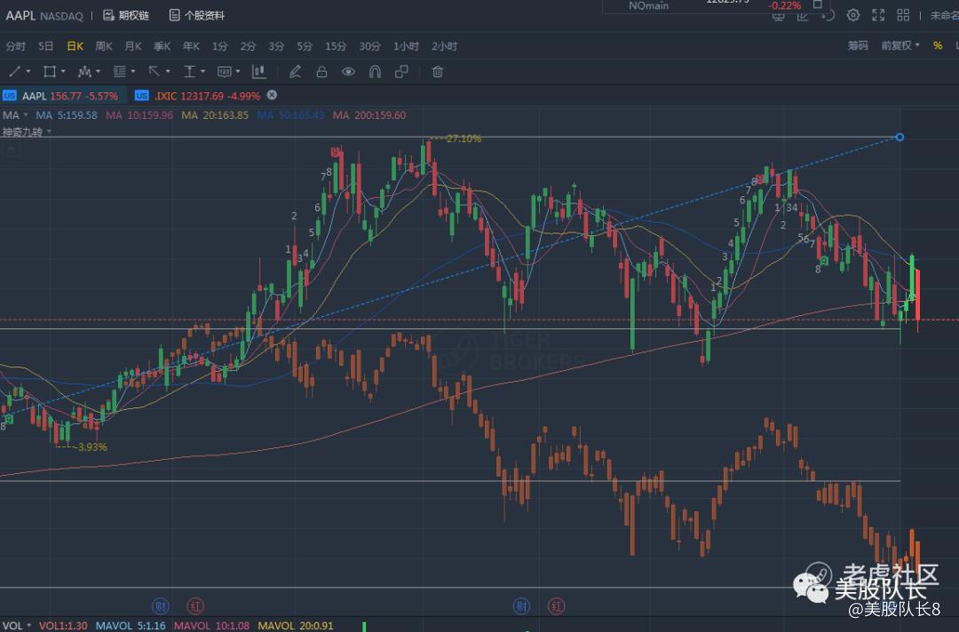Switch to the 2分 two-minute chart
This screenshot has width=959, height=632.
[x=248, y=46]
